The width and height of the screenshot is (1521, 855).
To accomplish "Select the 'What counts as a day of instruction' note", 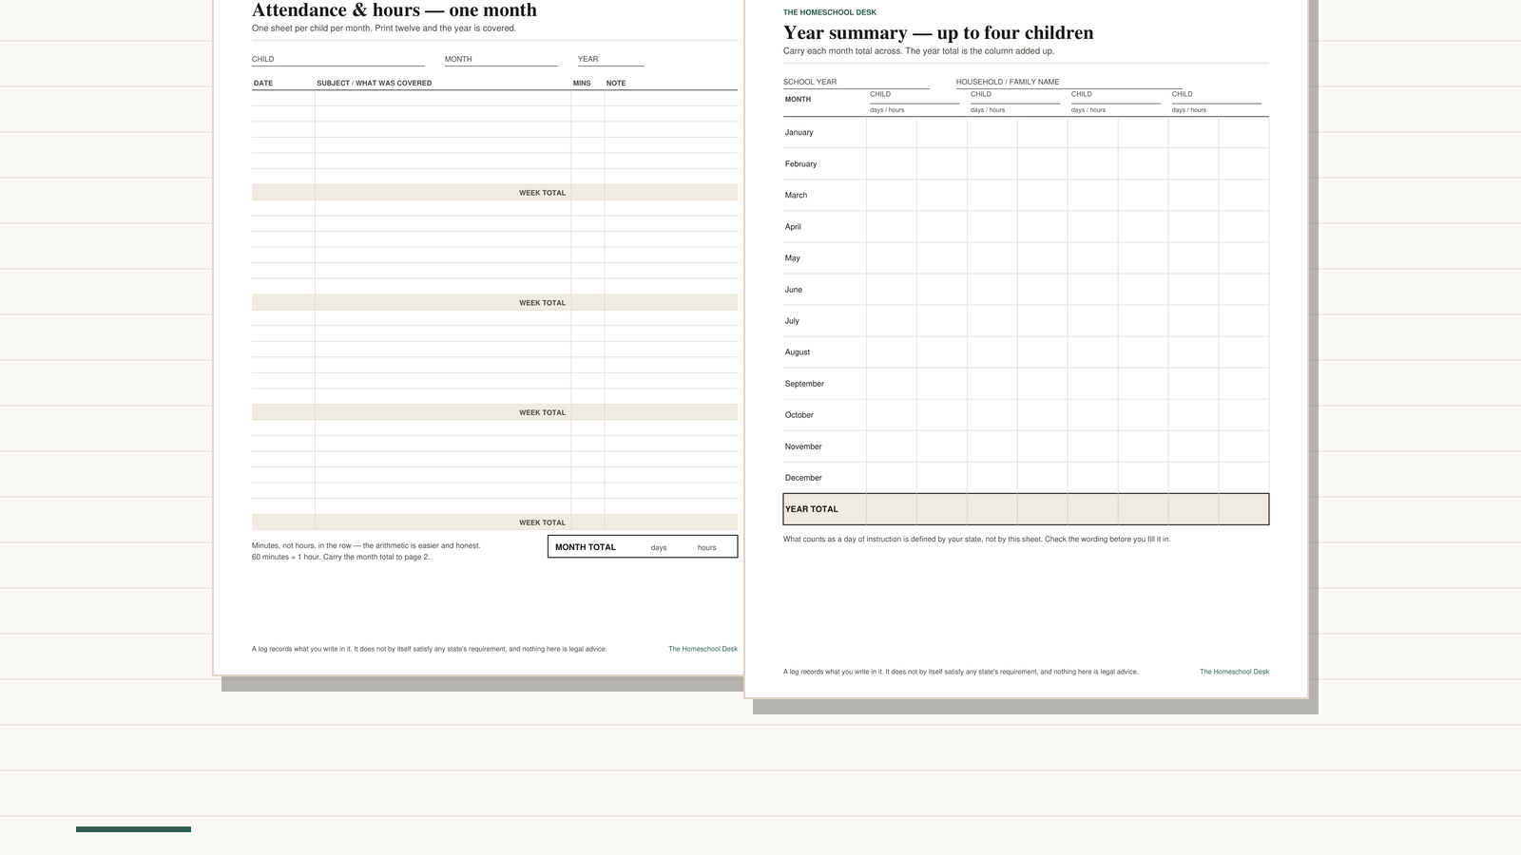I will [x=976, y=540].
